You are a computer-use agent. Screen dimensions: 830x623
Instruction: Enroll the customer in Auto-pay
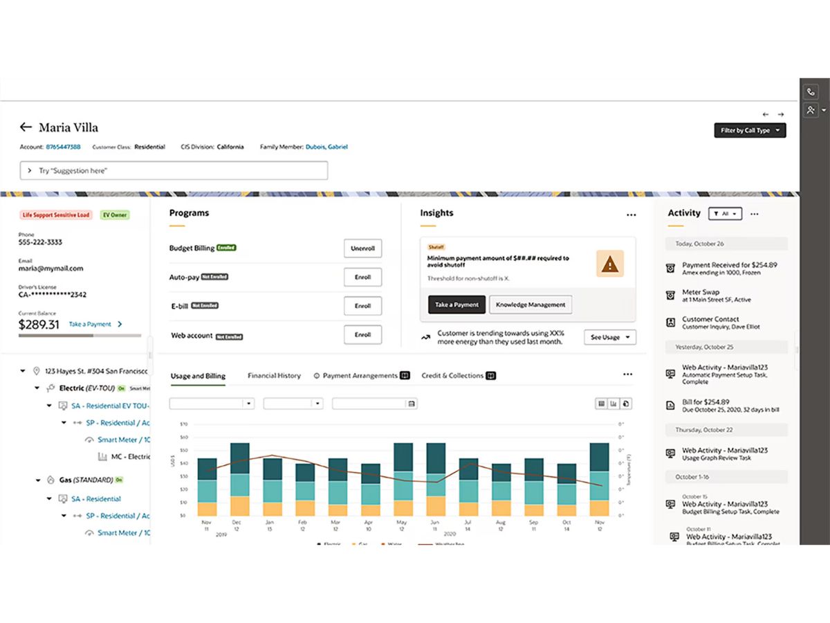click(362, 277)
